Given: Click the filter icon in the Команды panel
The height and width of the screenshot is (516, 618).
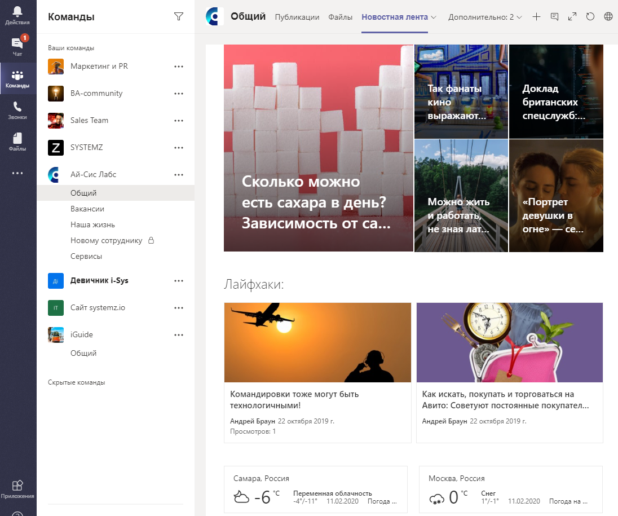Looking at the screenshot, I should click(x=178, y=17).
